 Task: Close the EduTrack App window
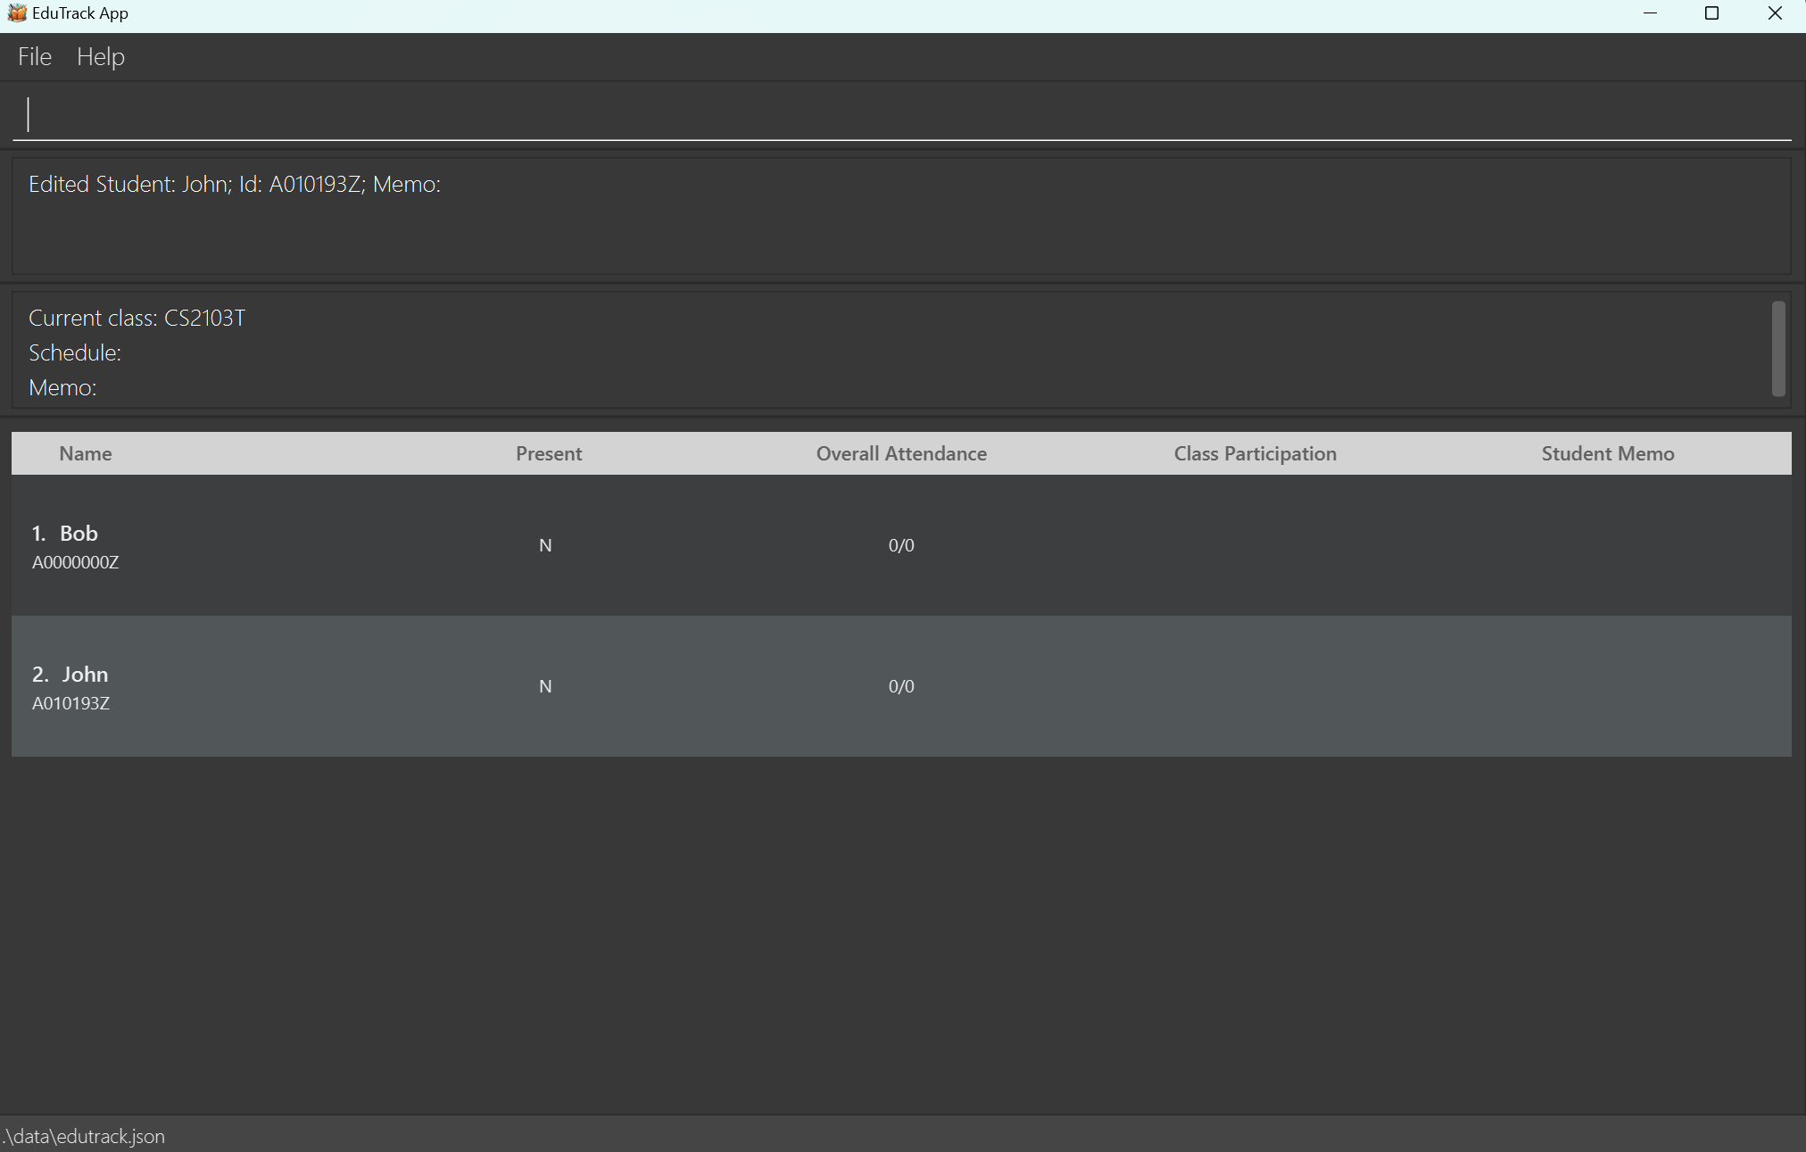(x=1775, y=13)
